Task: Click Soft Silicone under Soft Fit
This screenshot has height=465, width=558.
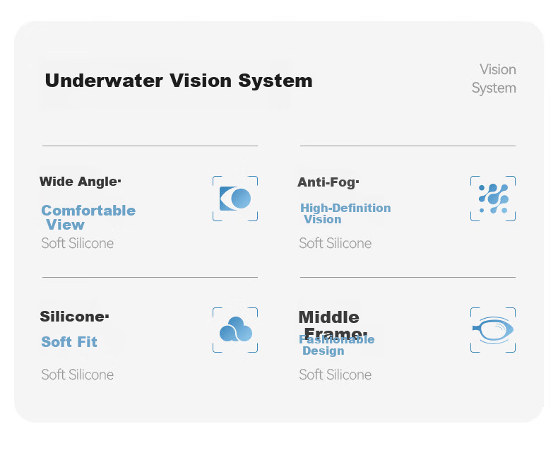Action: (78, 375)
